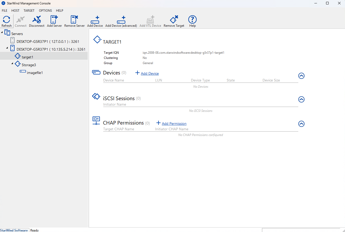Image resolution: width=345 pixels, height=232 pixels.
Task: Click the Devices section icon
Action: [96, 72]
